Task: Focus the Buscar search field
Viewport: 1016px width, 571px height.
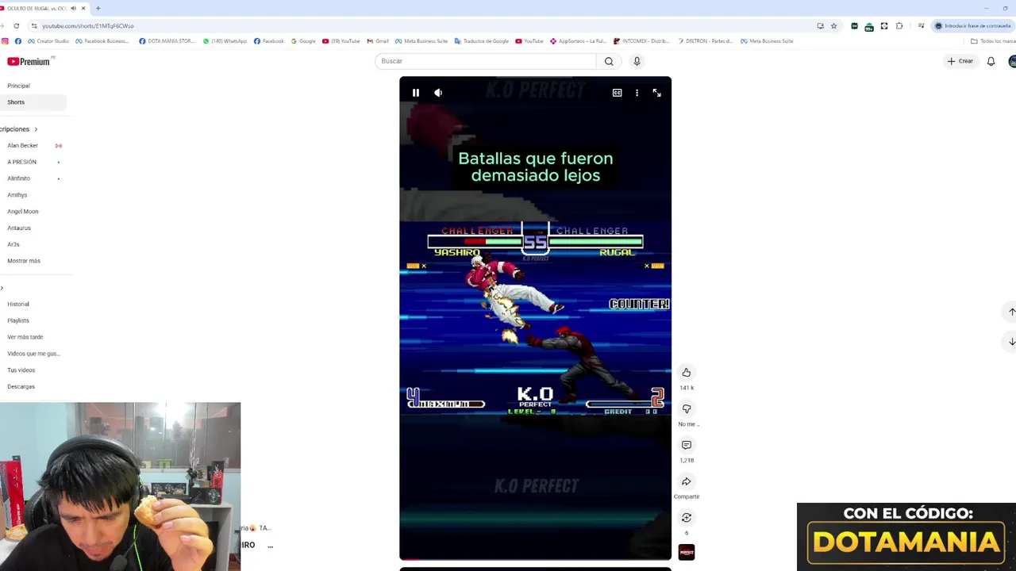Action: [x=486, y=61]
